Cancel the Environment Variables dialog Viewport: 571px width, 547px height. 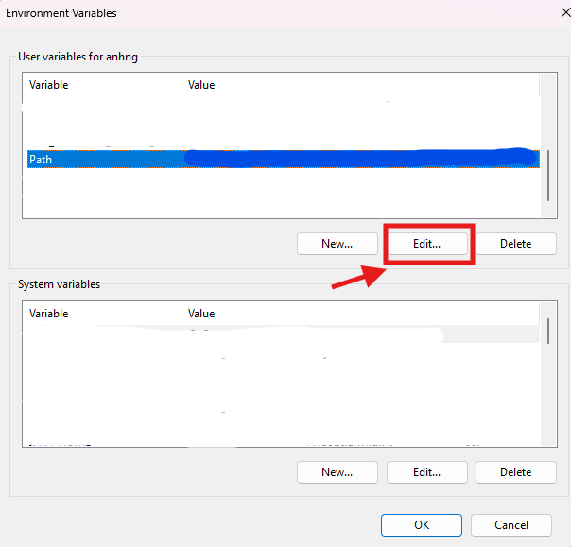pos(511,524)
